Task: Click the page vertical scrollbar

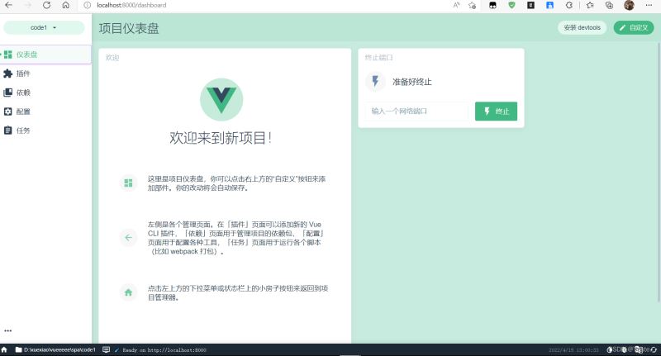Action: click(x=659, y=173)
